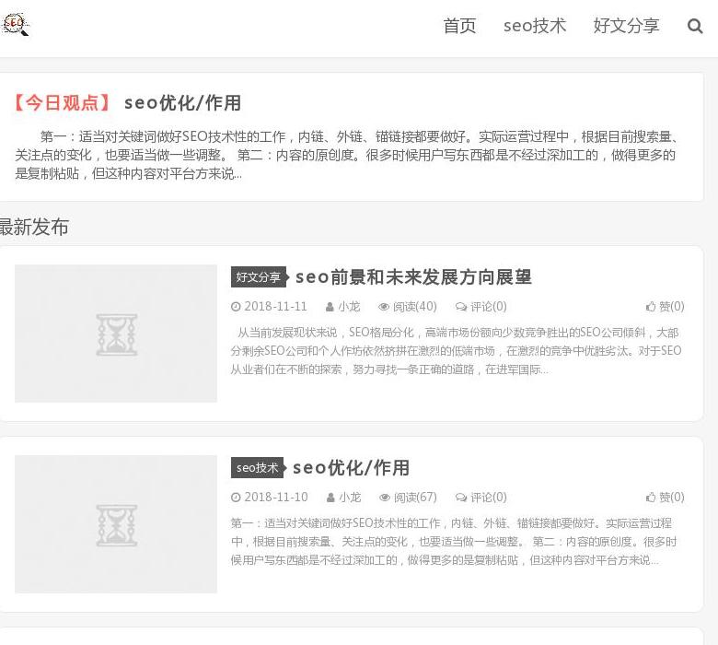Click comment icon in 2018-11-10 post
The height and width of the screenshot is (645, 718).
click(461, 498)
